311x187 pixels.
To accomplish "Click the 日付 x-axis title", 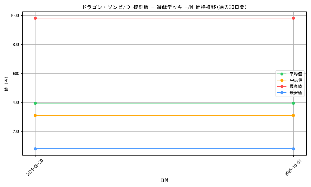I will click(x=164, y=180).
